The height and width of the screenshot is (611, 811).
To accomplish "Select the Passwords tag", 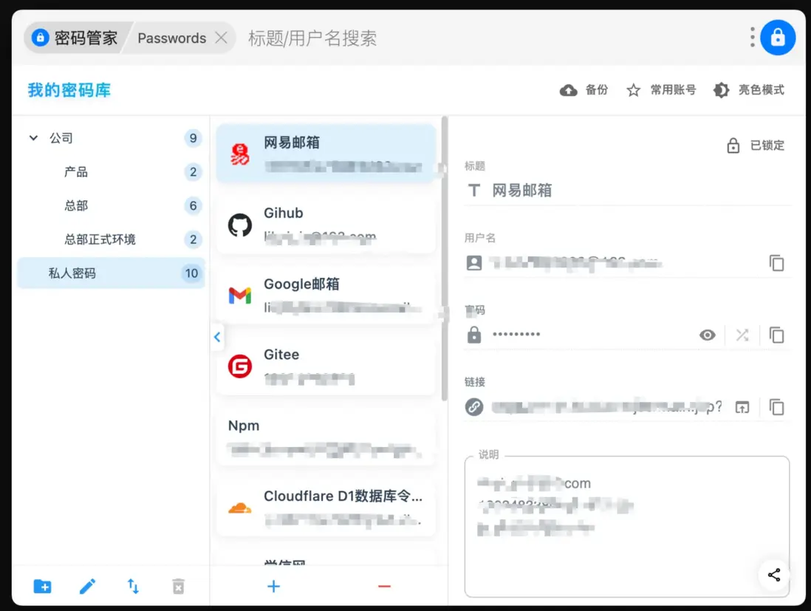I will pyautogui.click(x=171, y=38).
